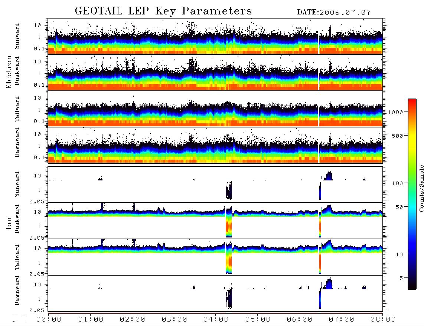Click the "1000" colorbar tick value
The height and width of the screenshot is (326, 424).
click(x=395, y=112)
